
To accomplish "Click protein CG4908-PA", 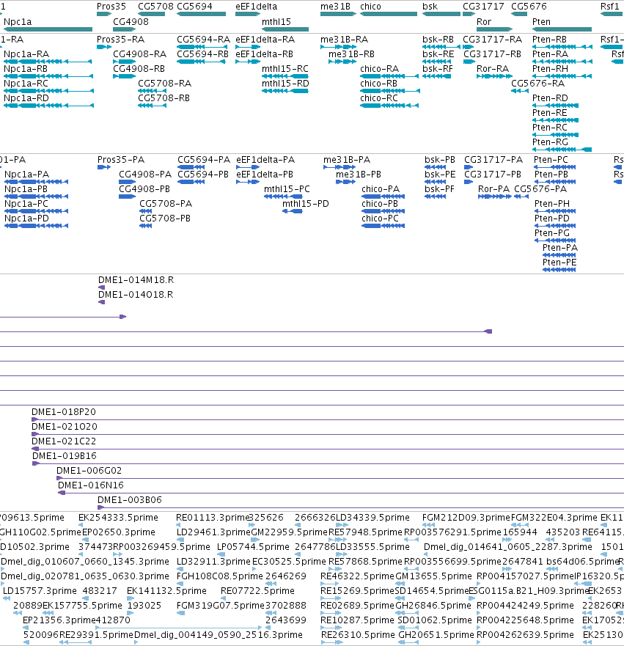I will point(145,175).
